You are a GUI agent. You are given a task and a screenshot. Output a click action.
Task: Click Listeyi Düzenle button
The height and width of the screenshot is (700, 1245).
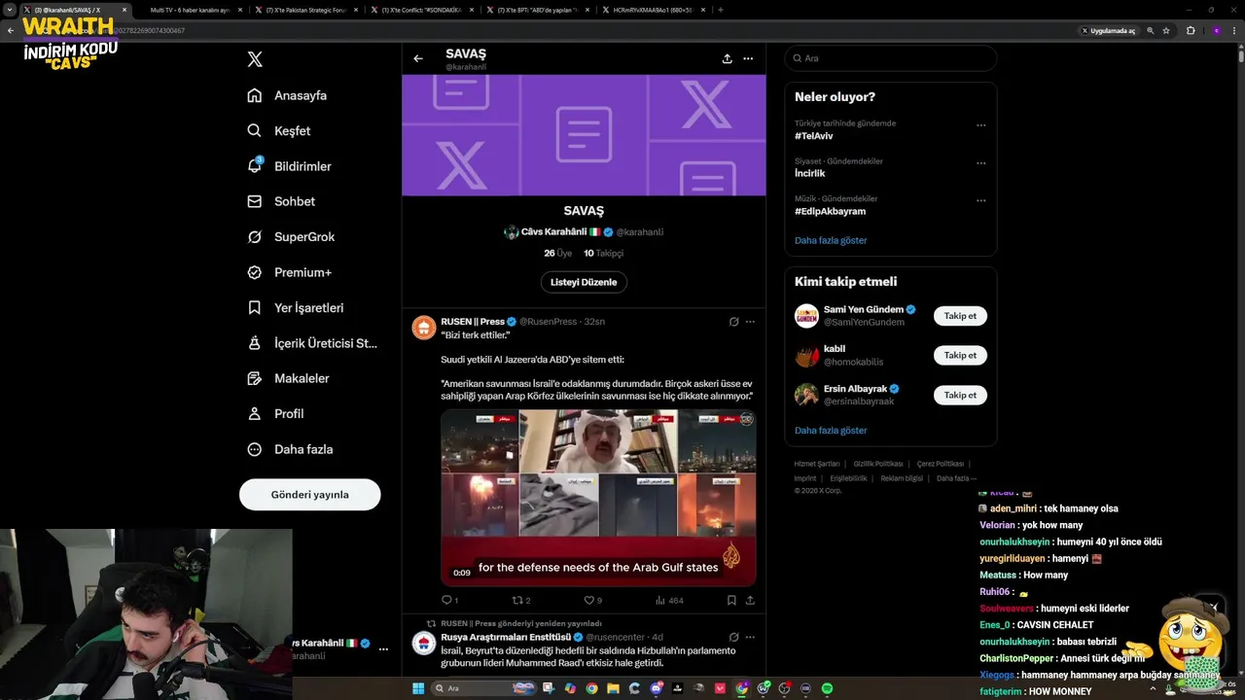pyautogui.click(x=584, y=282)
